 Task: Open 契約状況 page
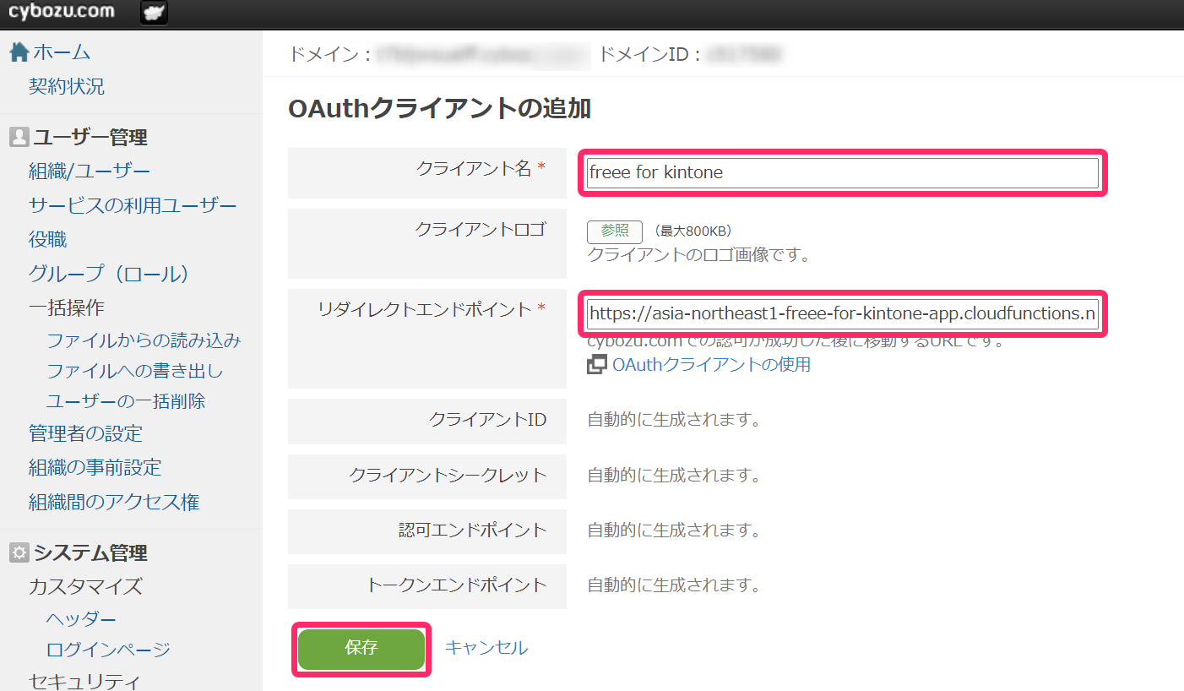67,86
